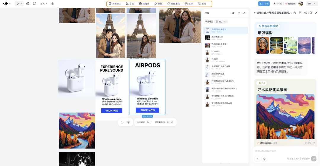Select the purple lake model thumbnail
This screenshot has height=166, width=320.
point(304,45)
